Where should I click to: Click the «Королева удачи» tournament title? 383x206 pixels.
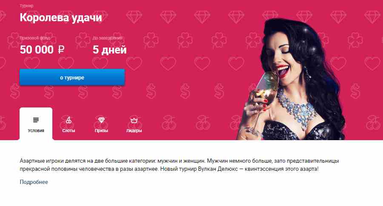[x=61, y=17]
